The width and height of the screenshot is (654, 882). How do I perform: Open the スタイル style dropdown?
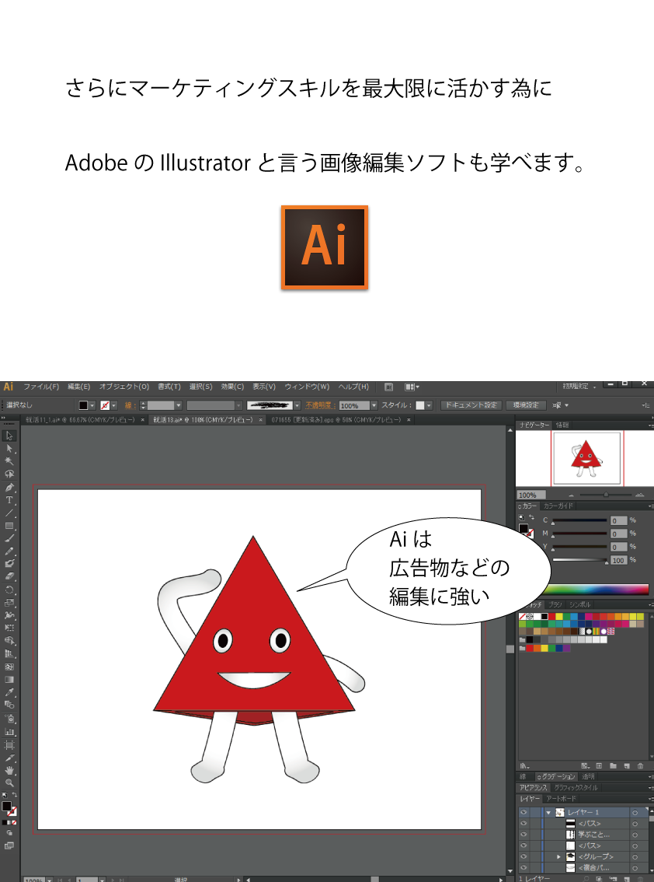point(429,405)
